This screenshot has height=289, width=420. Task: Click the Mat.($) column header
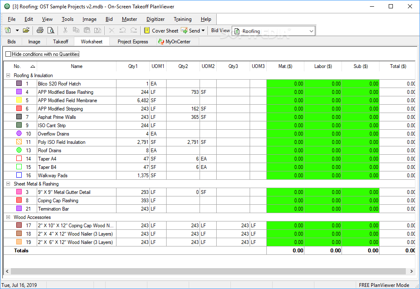click(285, 66)
